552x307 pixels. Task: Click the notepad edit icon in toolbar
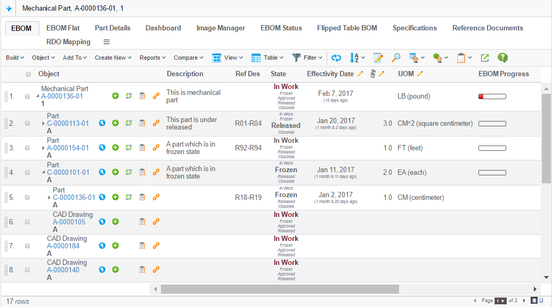pyautogui.click(x=378, y=58)
